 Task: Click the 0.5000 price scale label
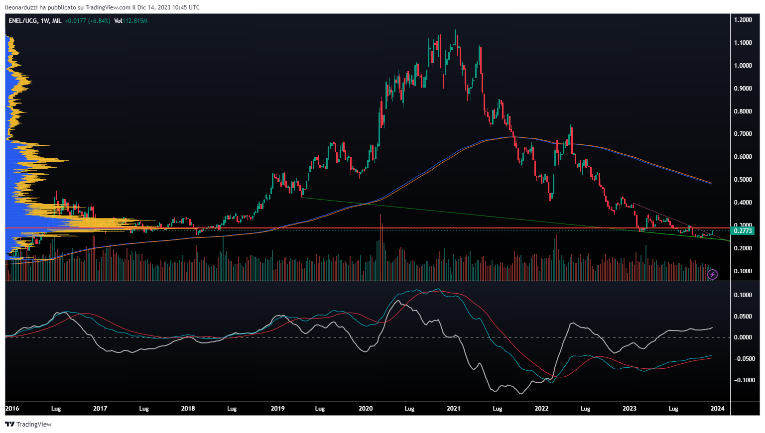click(743, 180)
